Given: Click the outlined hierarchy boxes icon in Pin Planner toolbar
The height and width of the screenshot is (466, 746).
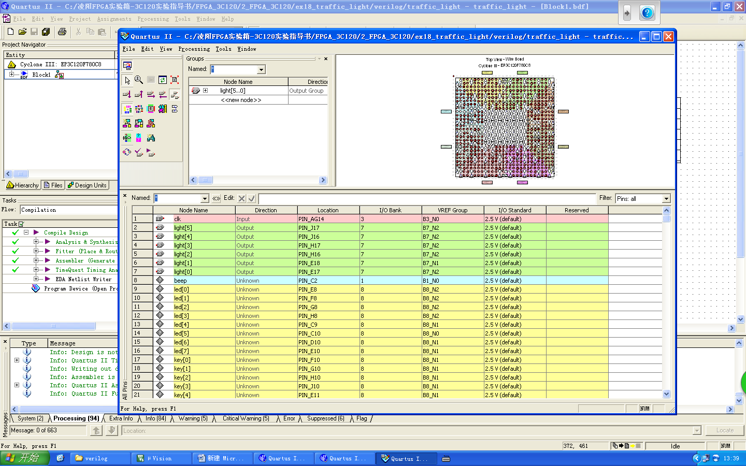Looking at the screenshot, I should click(x=139, y=123).
